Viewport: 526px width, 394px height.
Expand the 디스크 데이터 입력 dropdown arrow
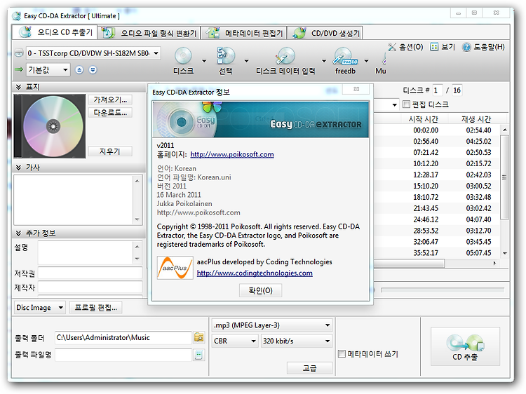pos(324,61)
